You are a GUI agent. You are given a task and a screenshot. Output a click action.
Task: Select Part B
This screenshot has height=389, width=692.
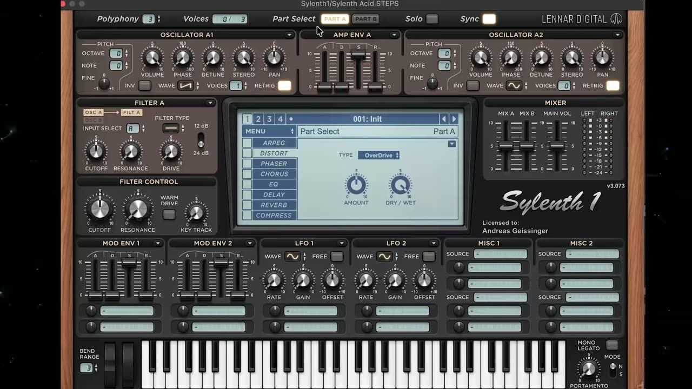coord(366,19)
